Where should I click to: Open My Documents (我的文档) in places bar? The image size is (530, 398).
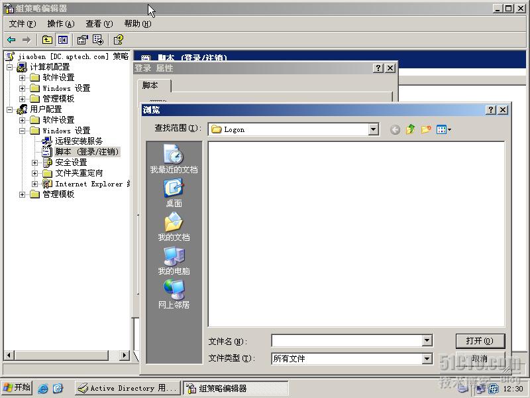tap(174, 226)
